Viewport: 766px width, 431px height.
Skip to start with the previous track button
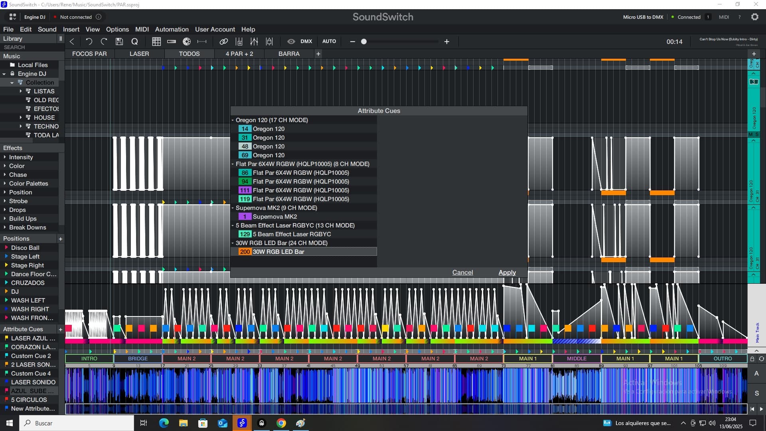pos(752,409)
